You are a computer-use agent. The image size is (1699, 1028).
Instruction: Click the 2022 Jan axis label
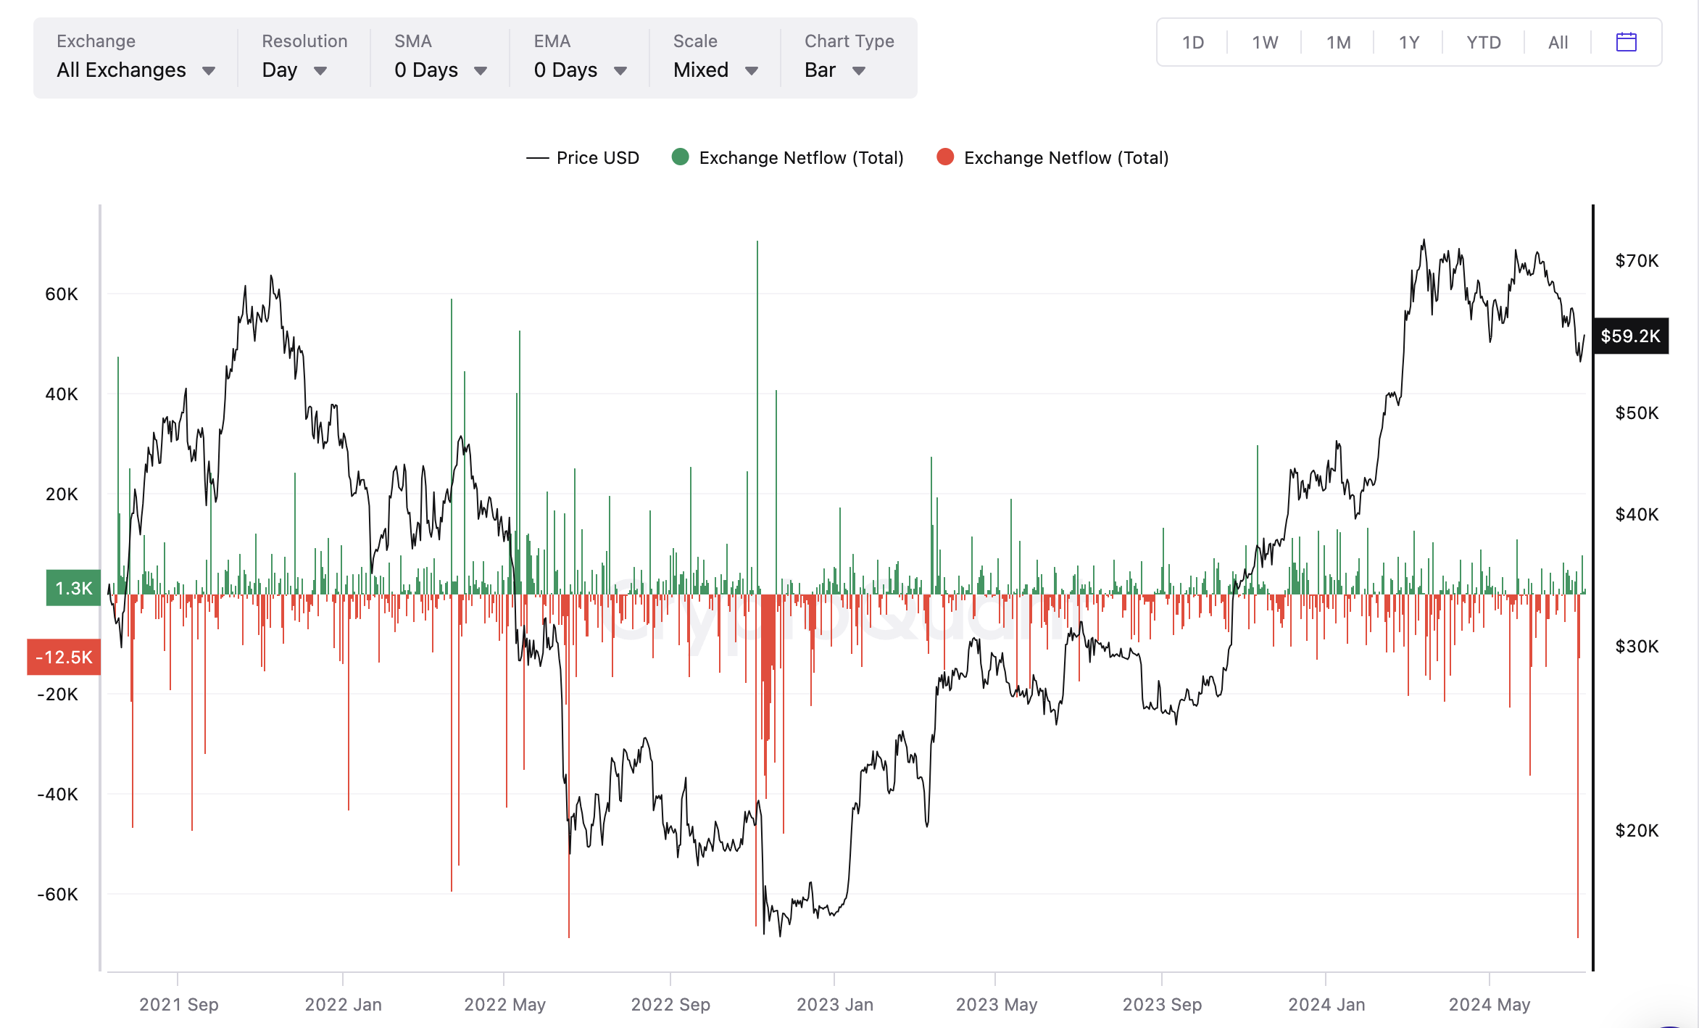tap(343, 1004)
